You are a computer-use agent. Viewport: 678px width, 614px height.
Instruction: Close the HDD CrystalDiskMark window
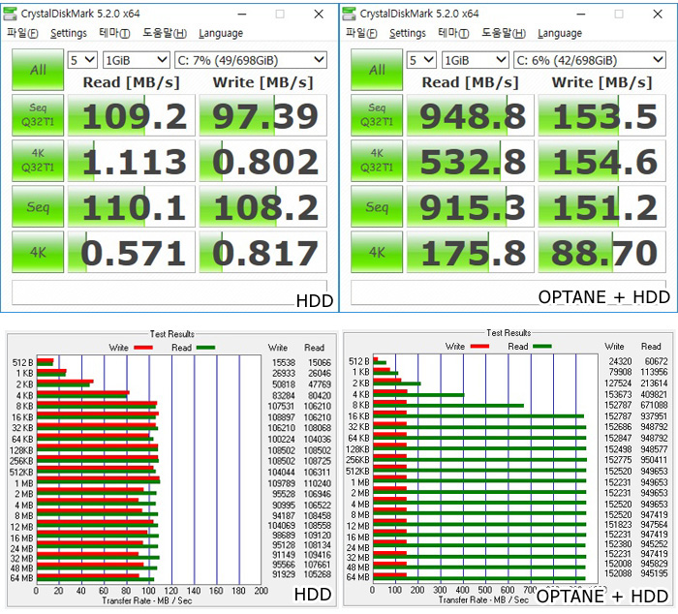coord(319,15)
